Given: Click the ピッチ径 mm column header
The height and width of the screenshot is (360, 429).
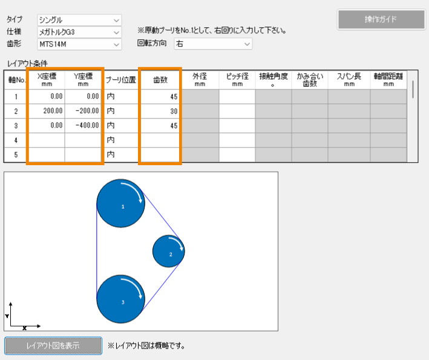Looking at the screenshot, I should (237, 80).
